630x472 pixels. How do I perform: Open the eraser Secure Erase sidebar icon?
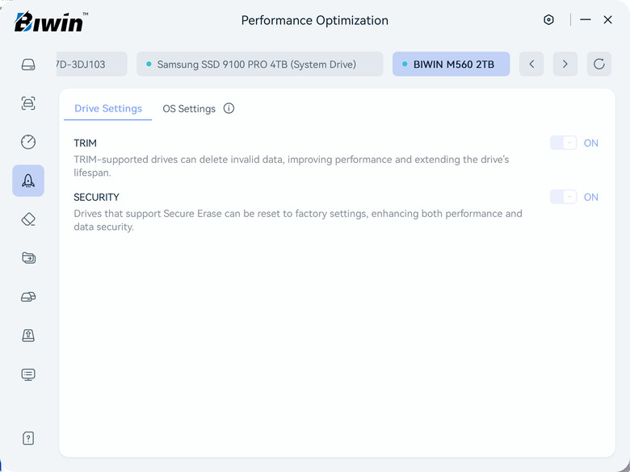tap(28, 219)
